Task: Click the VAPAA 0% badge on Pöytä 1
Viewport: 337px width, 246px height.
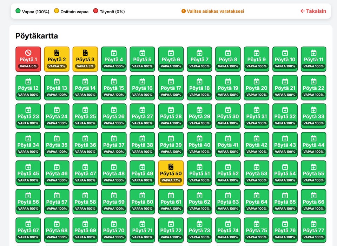Action: (x=28, y=66)
